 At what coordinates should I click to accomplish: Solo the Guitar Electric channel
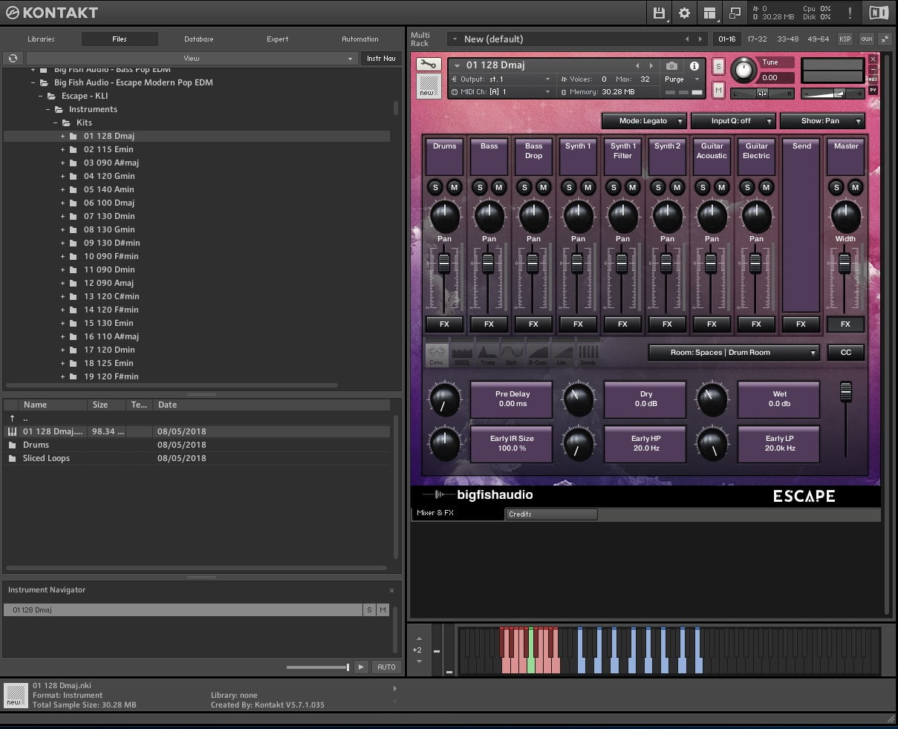pos(747,188)
